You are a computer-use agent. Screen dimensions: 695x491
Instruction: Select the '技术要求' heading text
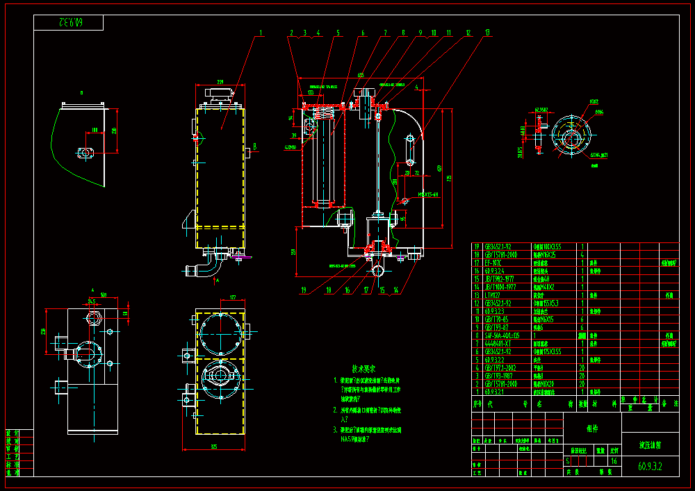pyautogui.click(x=364, y=368)
